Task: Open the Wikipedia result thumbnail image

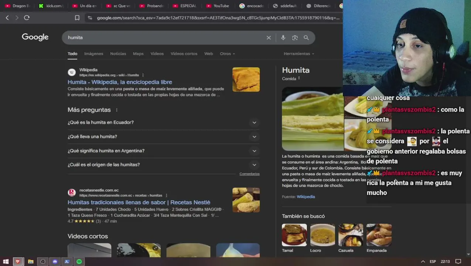Action: coord(246,79)
